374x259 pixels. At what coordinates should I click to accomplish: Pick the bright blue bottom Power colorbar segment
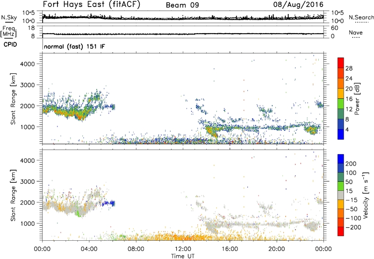click(341, 134)
